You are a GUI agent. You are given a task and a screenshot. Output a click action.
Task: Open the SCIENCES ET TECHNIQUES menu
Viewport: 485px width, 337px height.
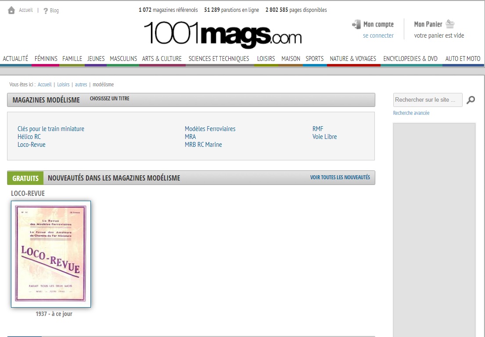point(219,59)
